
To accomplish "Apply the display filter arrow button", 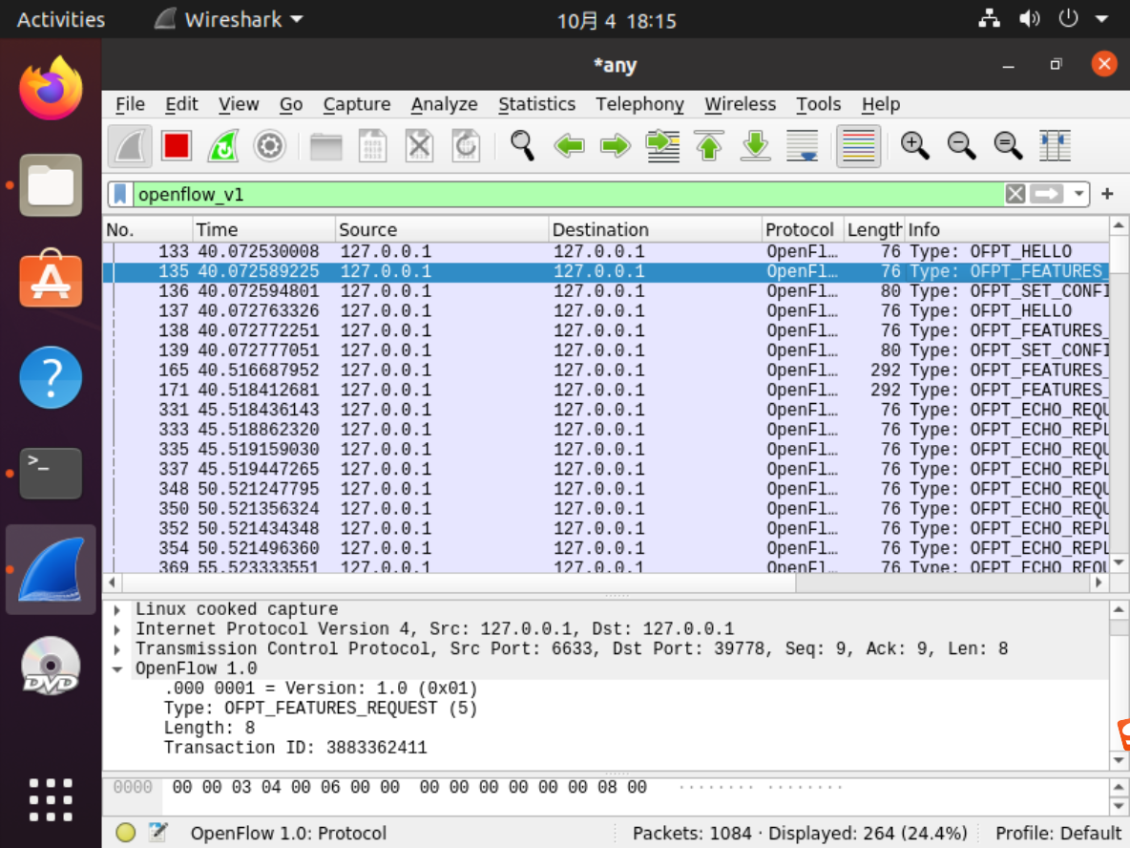I will click(x=1046, y=194).
